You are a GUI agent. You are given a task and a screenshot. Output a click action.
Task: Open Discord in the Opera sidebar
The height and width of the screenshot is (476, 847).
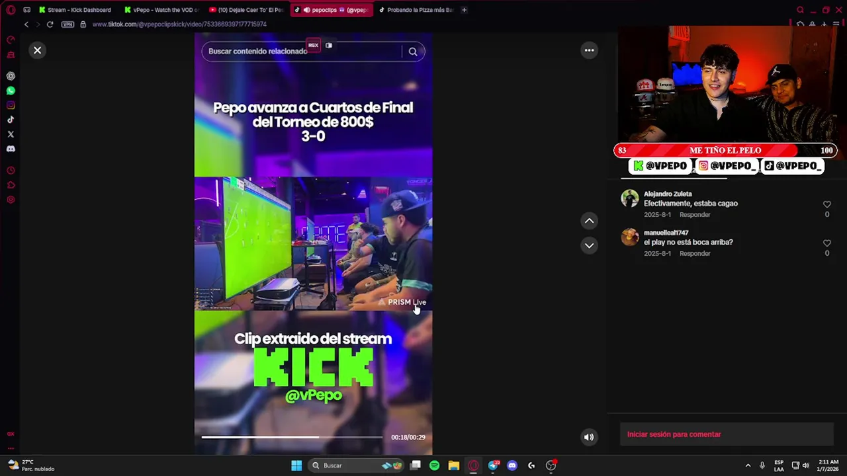click(x=11, y=149)
